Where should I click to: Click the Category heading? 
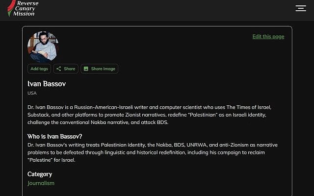point(40,174)
